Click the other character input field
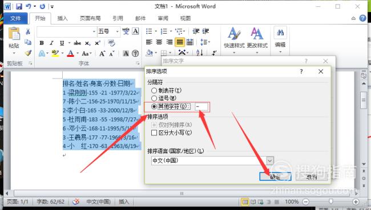The height and width of the screenshot is (210, 371). (201, 106)
